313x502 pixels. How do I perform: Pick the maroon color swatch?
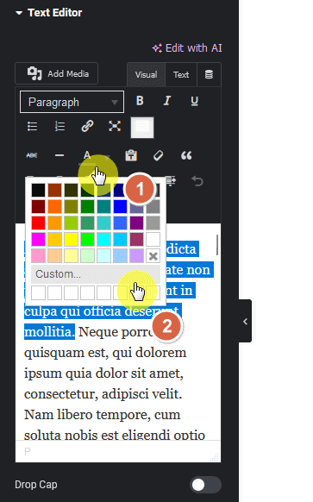click(39, 206)
